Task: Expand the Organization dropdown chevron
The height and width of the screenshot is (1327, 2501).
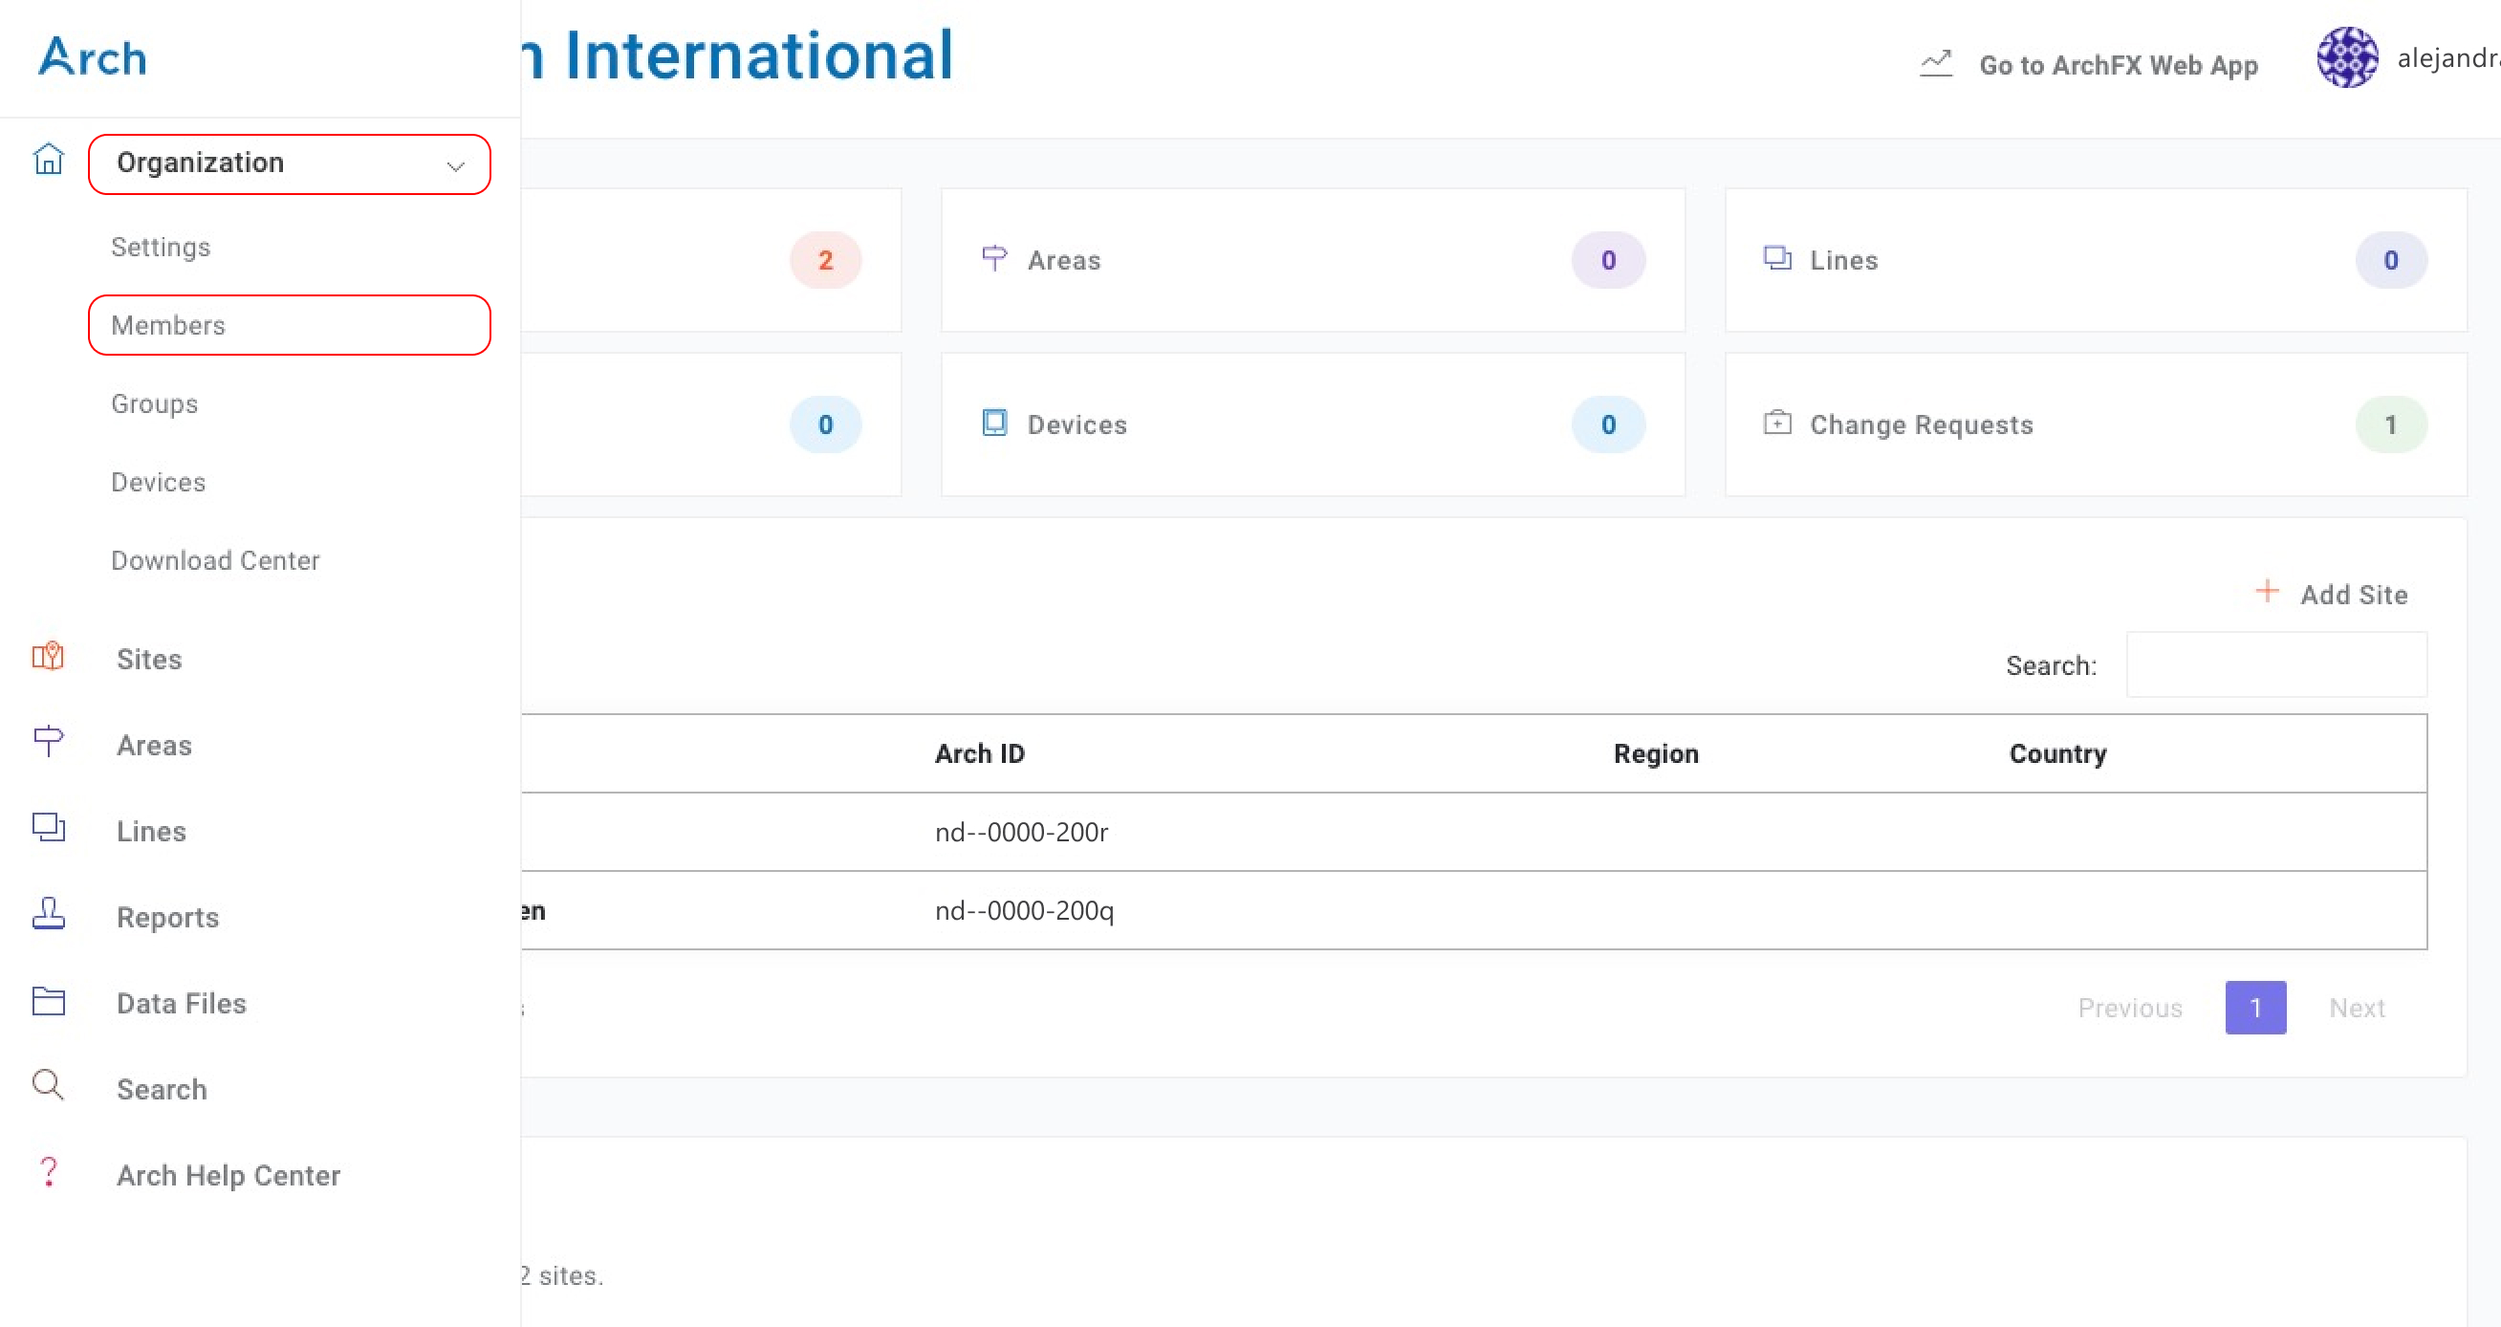Action: pyautogui.click(x=455, y=166)
